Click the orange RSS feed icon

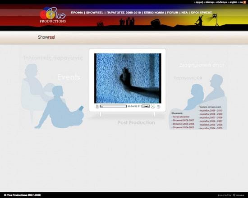point(245,2)
